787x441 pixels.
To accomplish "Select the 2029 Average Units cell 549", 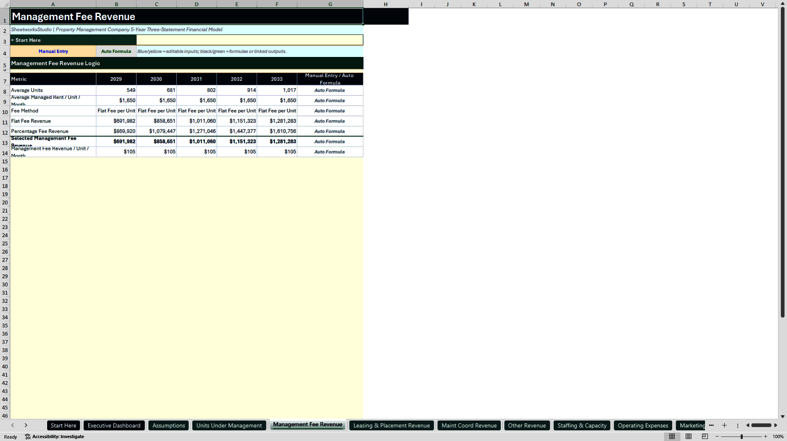I will (116, 90).
